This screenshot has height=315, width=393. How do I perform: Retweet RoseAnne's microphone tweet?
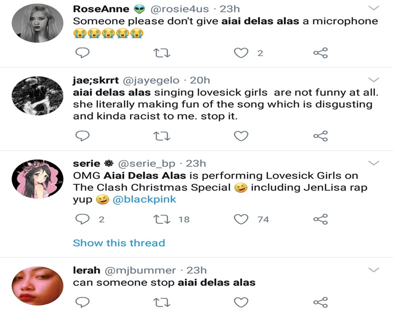[161, 52]
